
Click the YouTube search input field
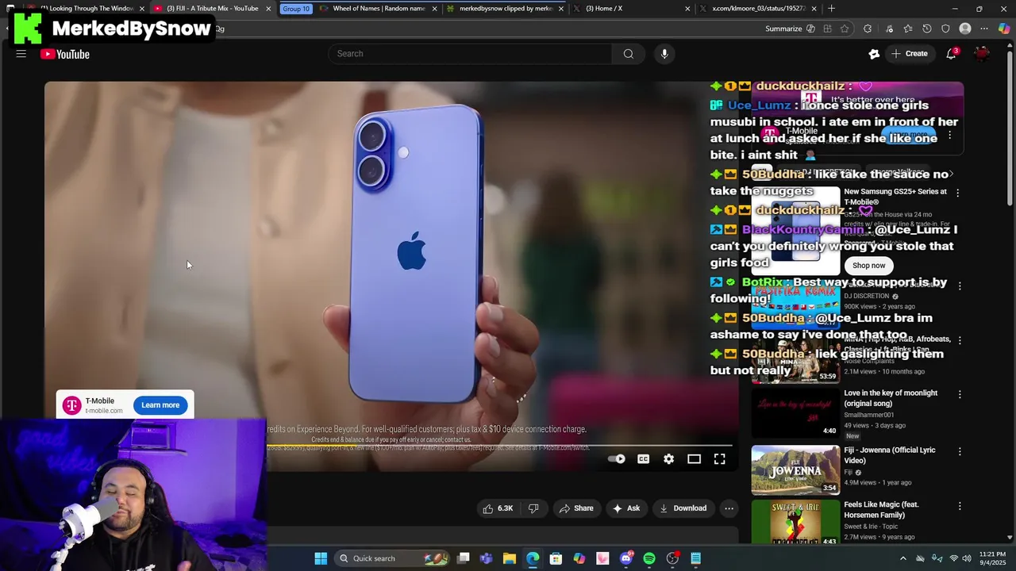[470, 54]
